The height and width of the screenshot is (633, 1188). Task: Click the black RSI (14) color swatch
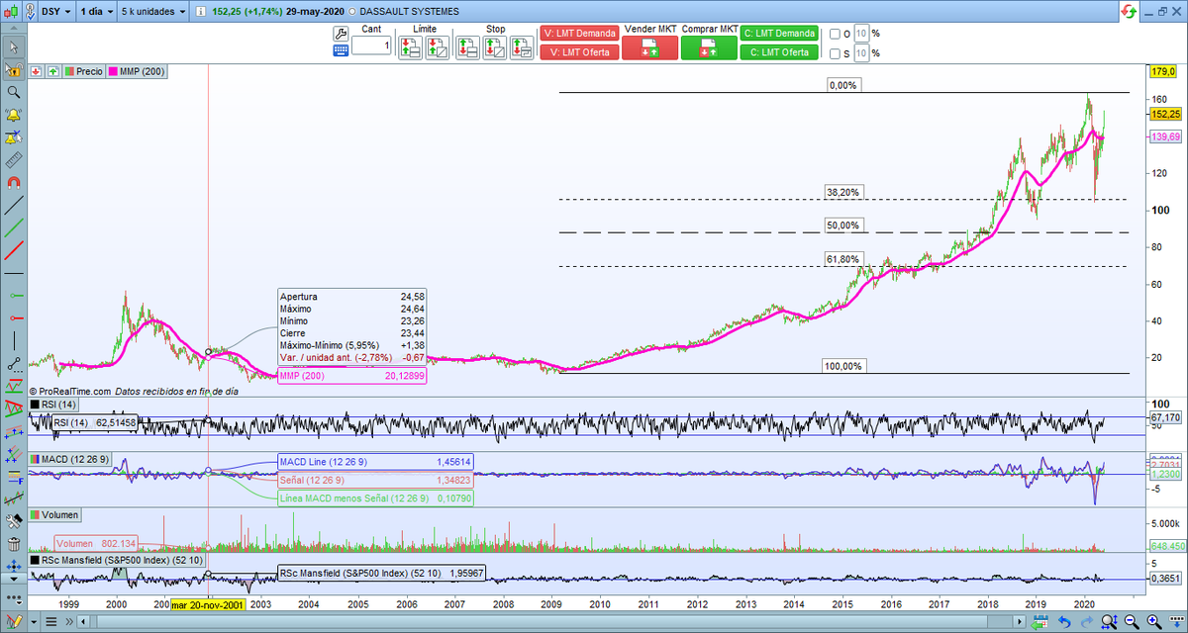(x=36, y=405)
